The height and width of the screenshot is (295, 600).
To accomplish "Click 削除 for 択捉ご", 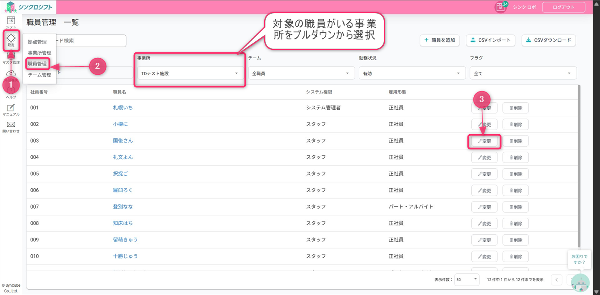I will [515, 174].
